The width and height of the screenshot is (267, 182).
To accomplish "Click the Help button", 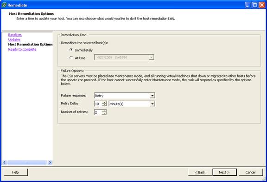I will click(15, 172).
